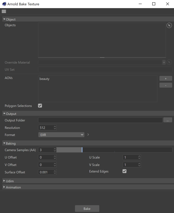The image size is (174, 213).
Task: Collapse the Output section
Action: pyautogui.click(x=4, y=113)
